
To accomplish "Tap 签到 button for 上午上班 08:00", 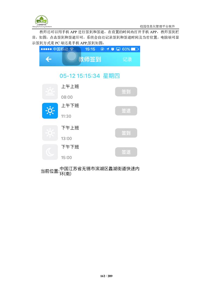I will click(x=126, y=92).
